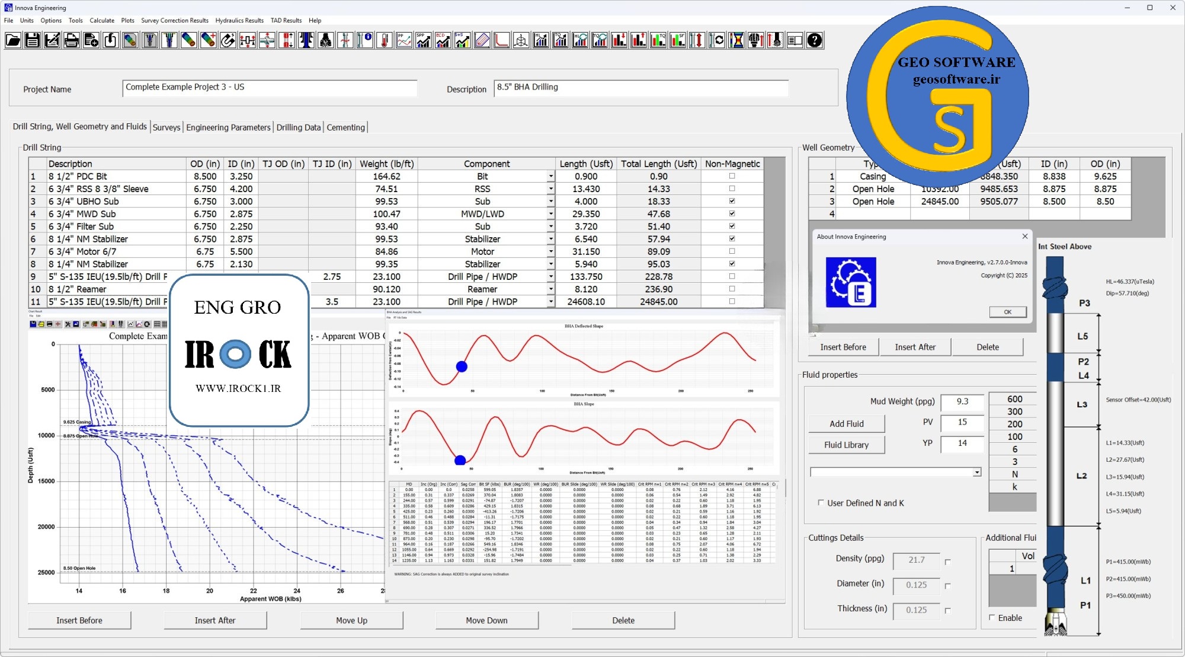Viewport: 1185px width, 657px height.
Task: Click the help question mark icon
Action: pos(815,40)
